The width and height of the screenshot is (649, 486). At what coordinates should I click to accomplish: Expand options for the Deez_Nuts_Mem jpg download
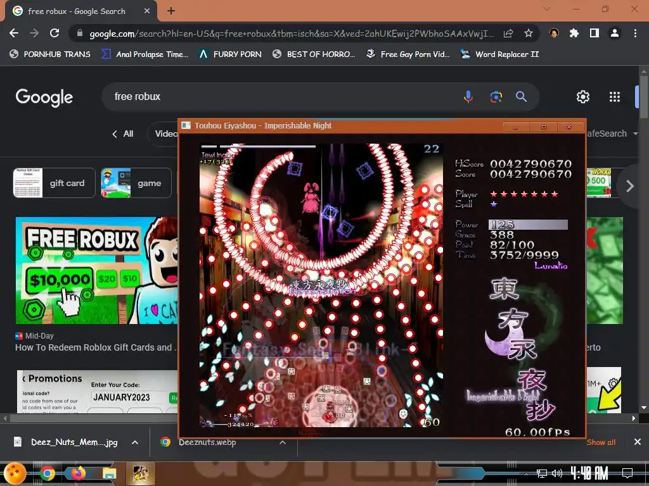point(135,442)
